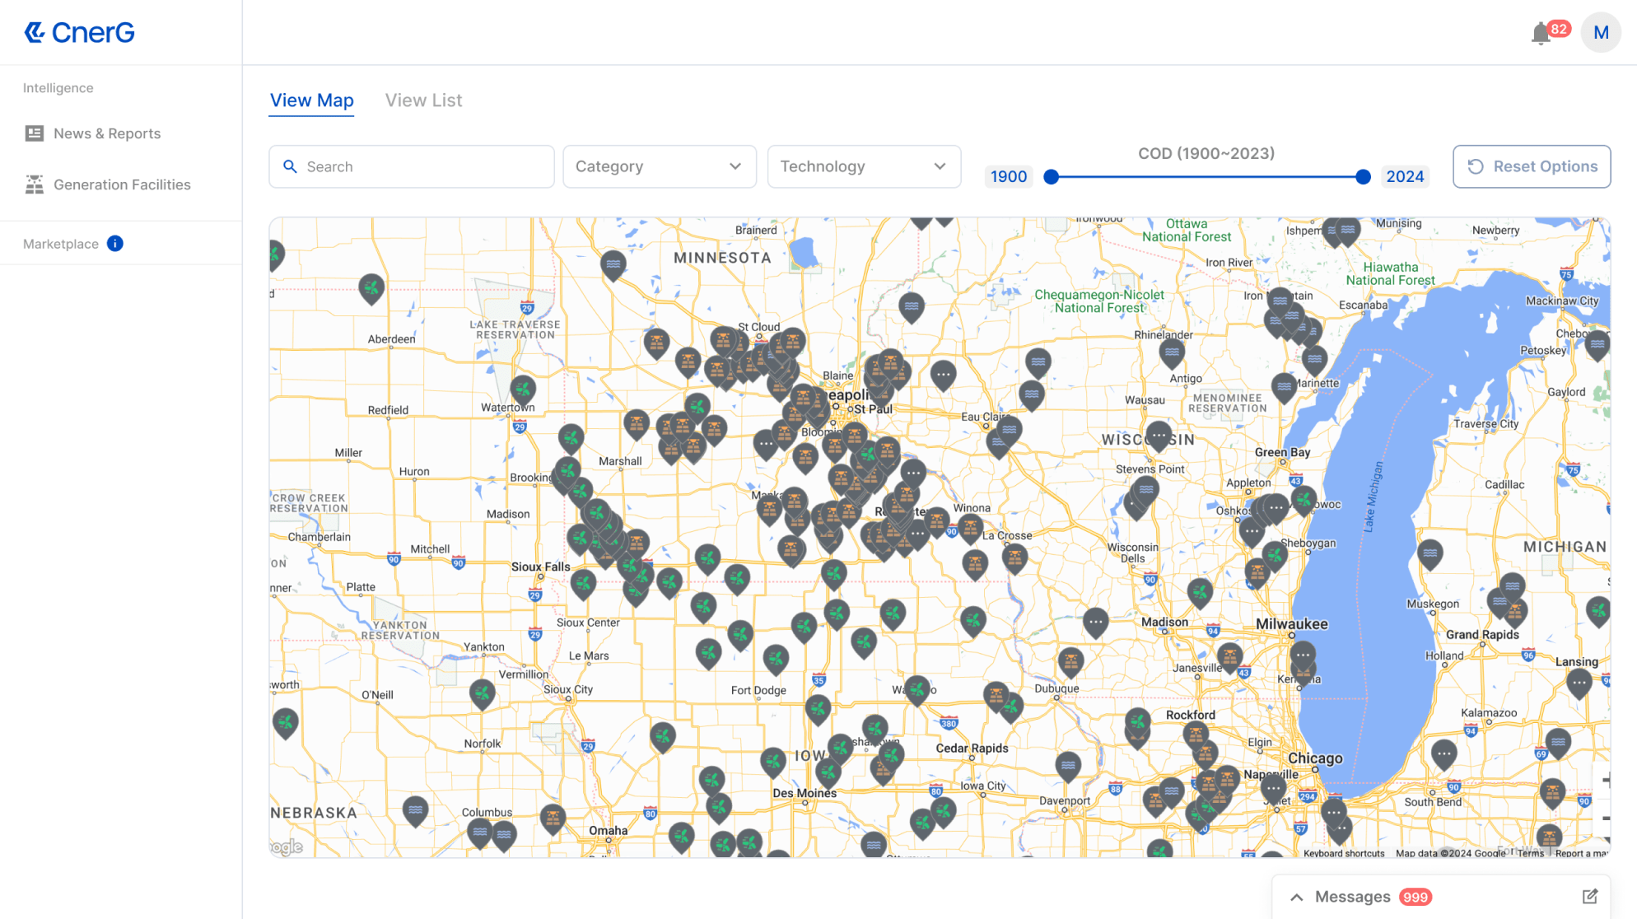
Task: Expand the Technology dropdown menu
Action: click(861, 166)
